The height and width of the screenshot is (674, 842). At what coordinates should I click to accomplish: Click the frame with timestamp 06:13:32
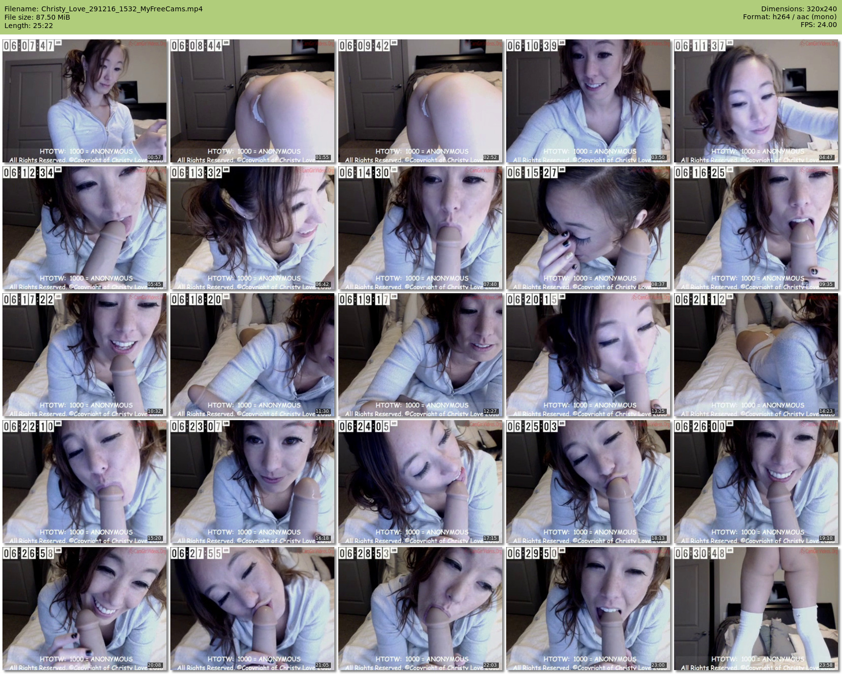(252, 228)
